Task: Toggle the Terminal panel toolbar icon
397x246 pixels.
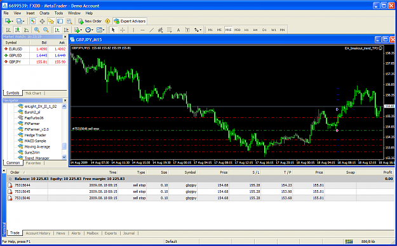Action: (x=60, y=21)
